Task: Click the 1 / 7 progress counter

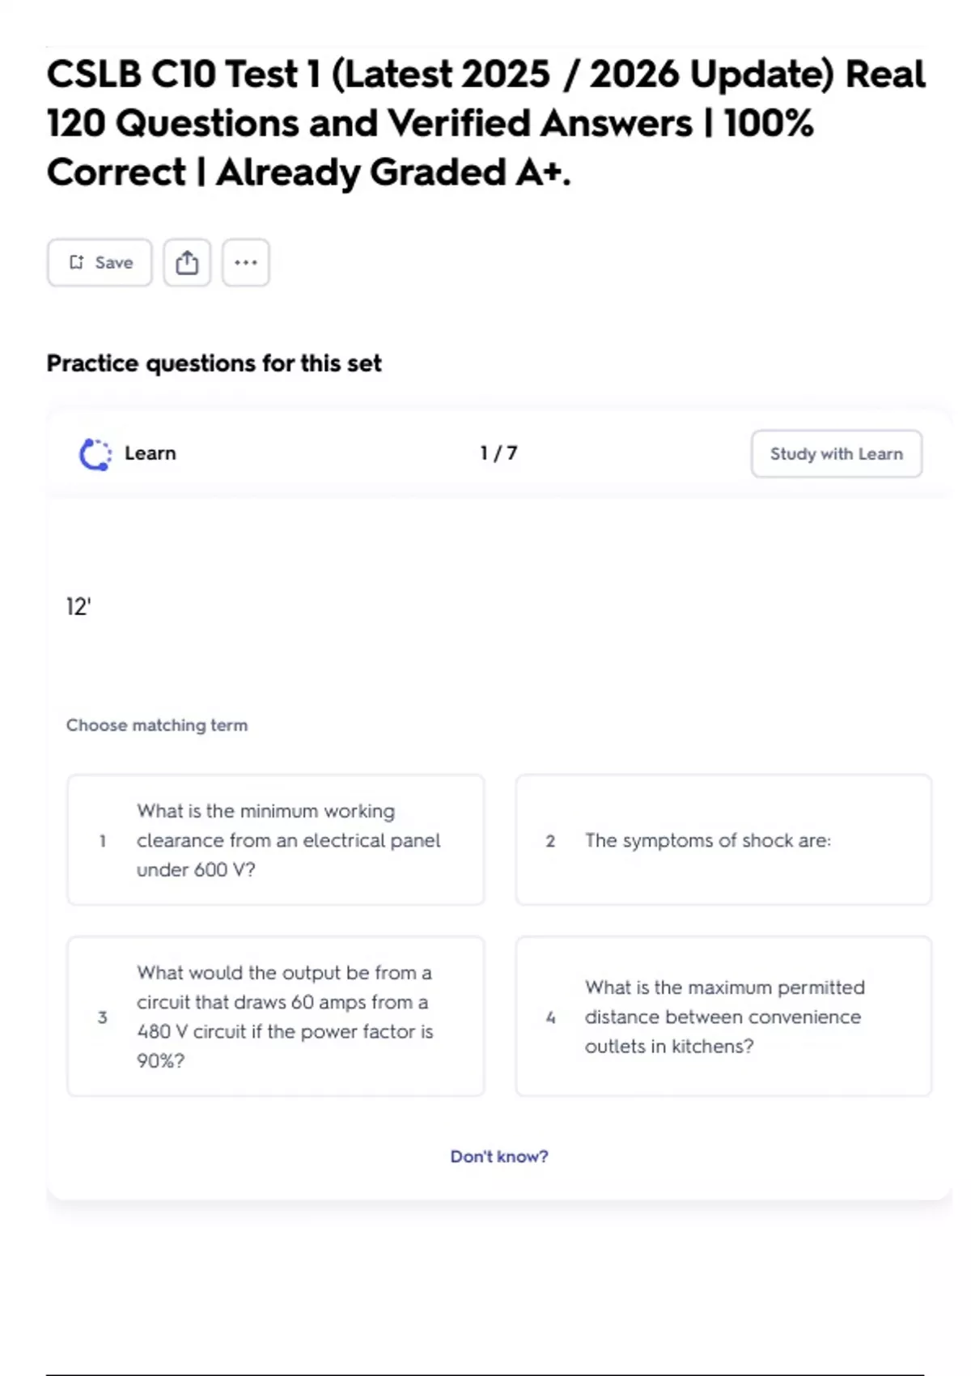Action: (498, 453)
